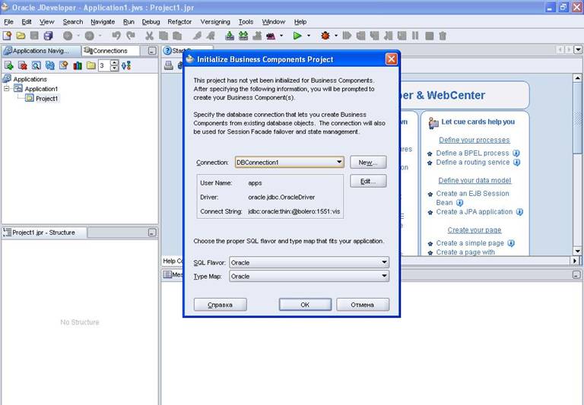Click the Make project icon with green down arrow
The image size is (584, 405).
click(x=230, y=36)
